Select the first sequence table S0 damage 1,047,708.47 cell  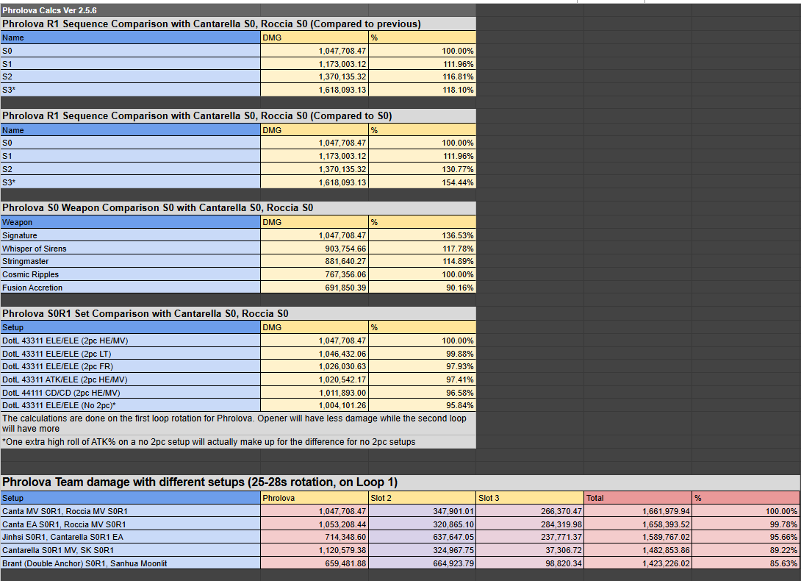pyautogui.click(x=315, y=51)
